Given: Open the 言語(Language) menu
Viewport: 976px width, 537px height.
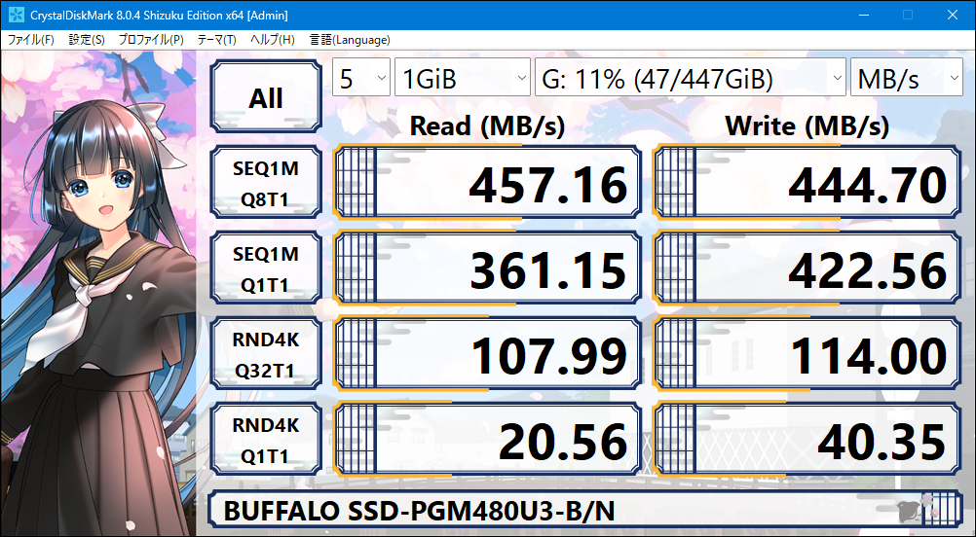Looking at the screenshot, I should 350,40.
